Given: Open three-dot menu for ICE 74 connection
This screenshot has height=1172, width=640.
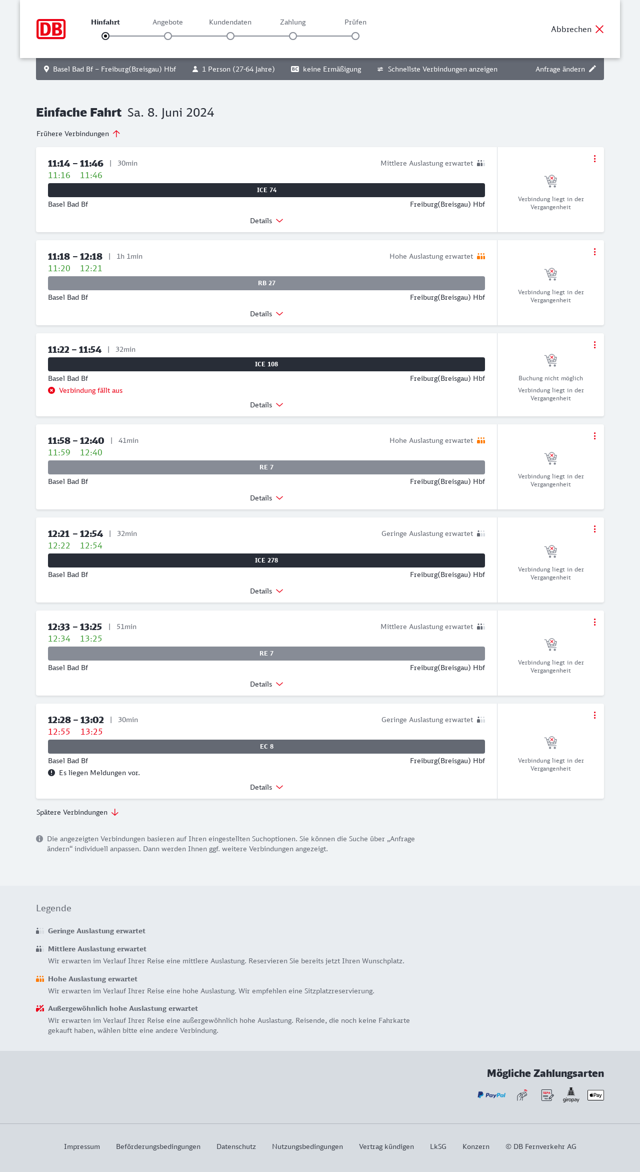Looking at the screenshot, I should click(x=594, y=159).
